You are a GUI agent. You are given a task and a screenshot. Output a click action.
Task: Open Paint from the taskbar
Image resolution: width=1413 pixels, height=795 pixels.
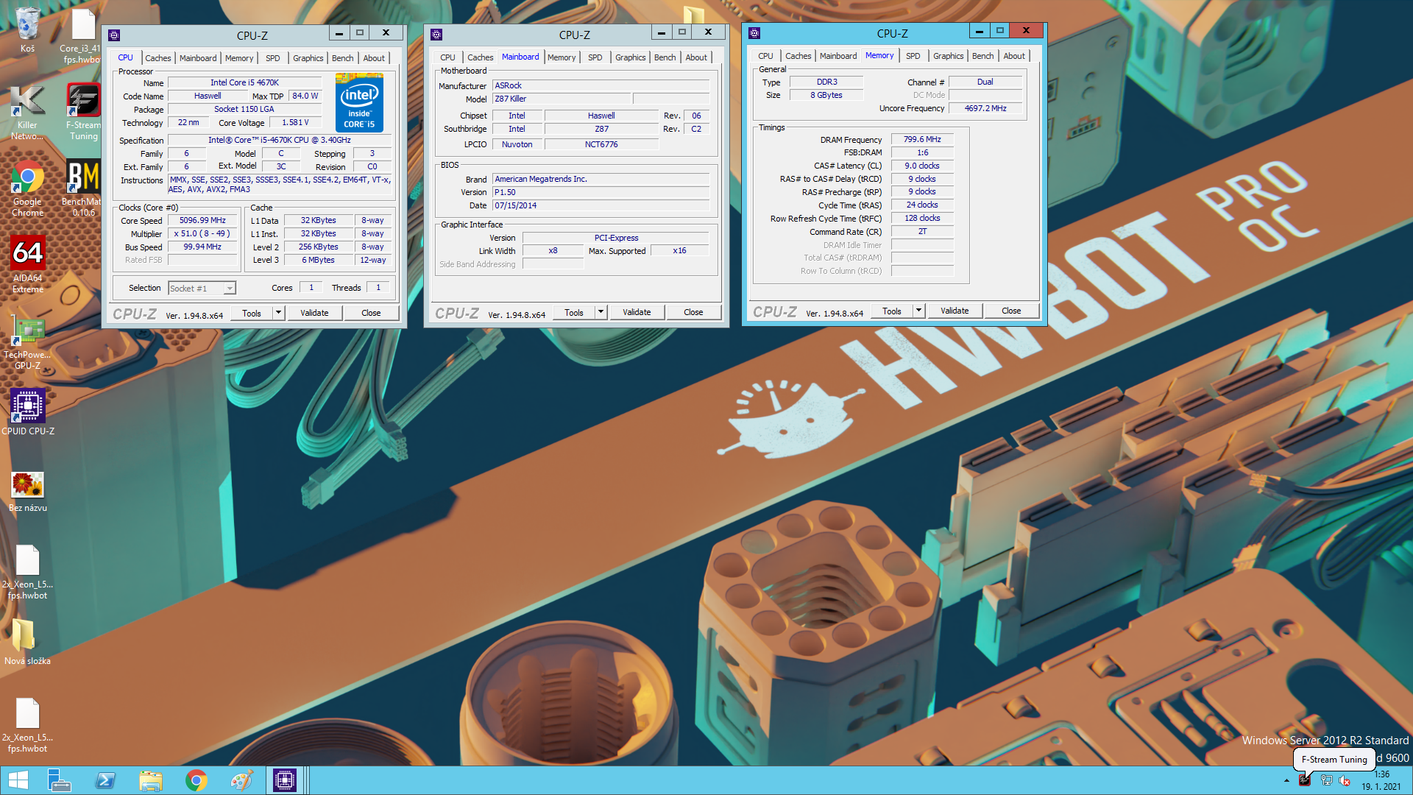(241, 780)
